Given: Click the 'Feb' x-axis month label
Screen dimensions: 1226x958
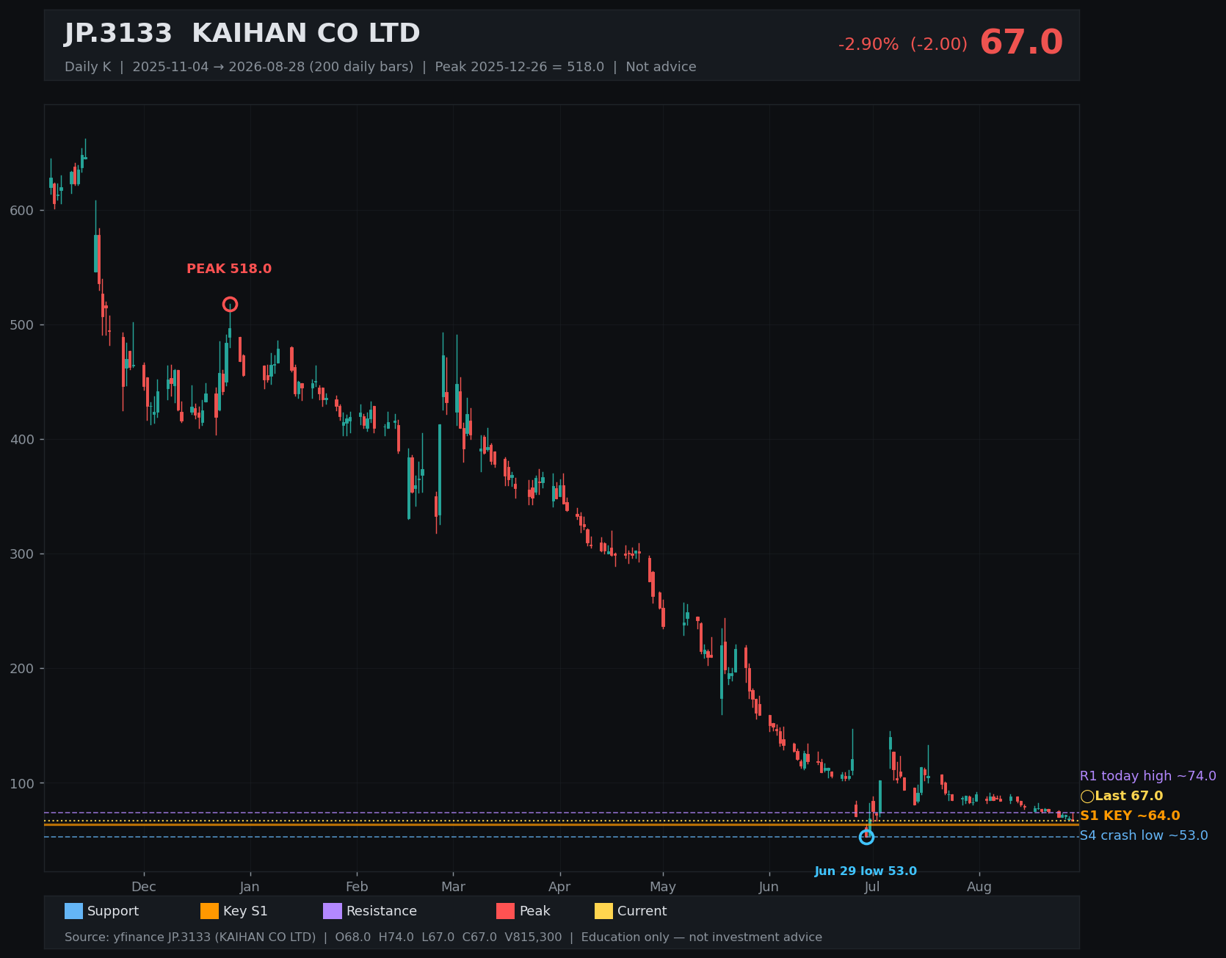Looking at the screenshot, I should click(357, 887).
